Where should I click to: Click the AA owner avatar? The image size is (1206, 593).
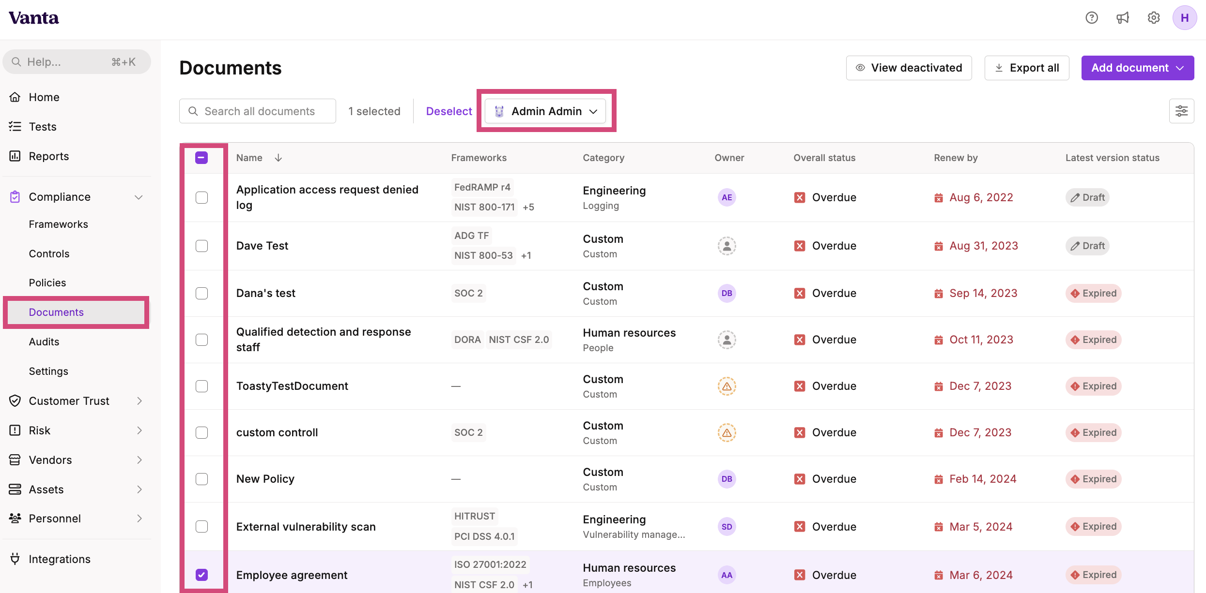pyautogui.click(x=727, y=575)
